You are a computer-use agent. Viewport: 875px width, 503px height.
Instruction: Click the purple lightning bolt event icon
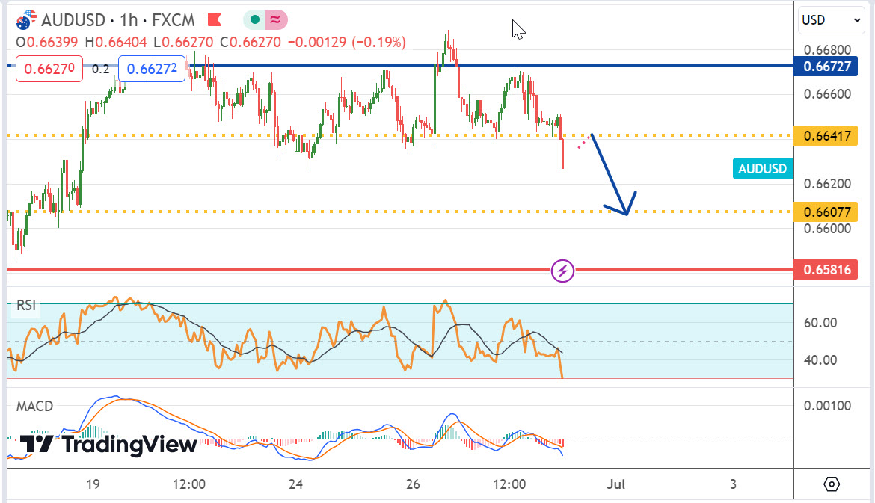point(562,270)
